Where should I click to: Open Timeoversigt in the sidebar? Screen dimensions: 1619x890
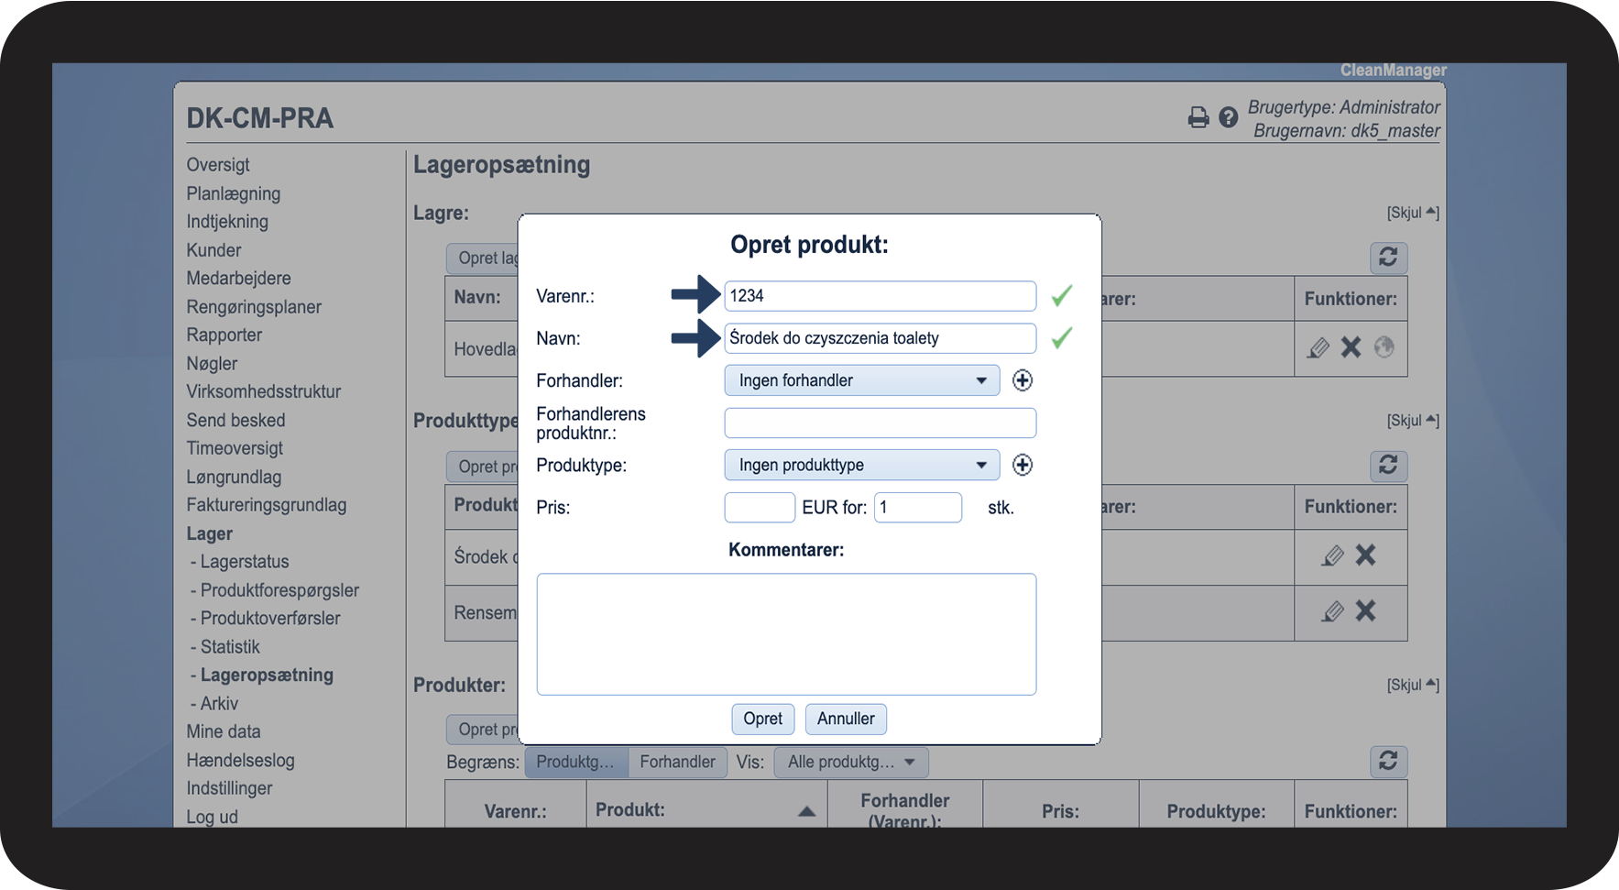(235, 448)
